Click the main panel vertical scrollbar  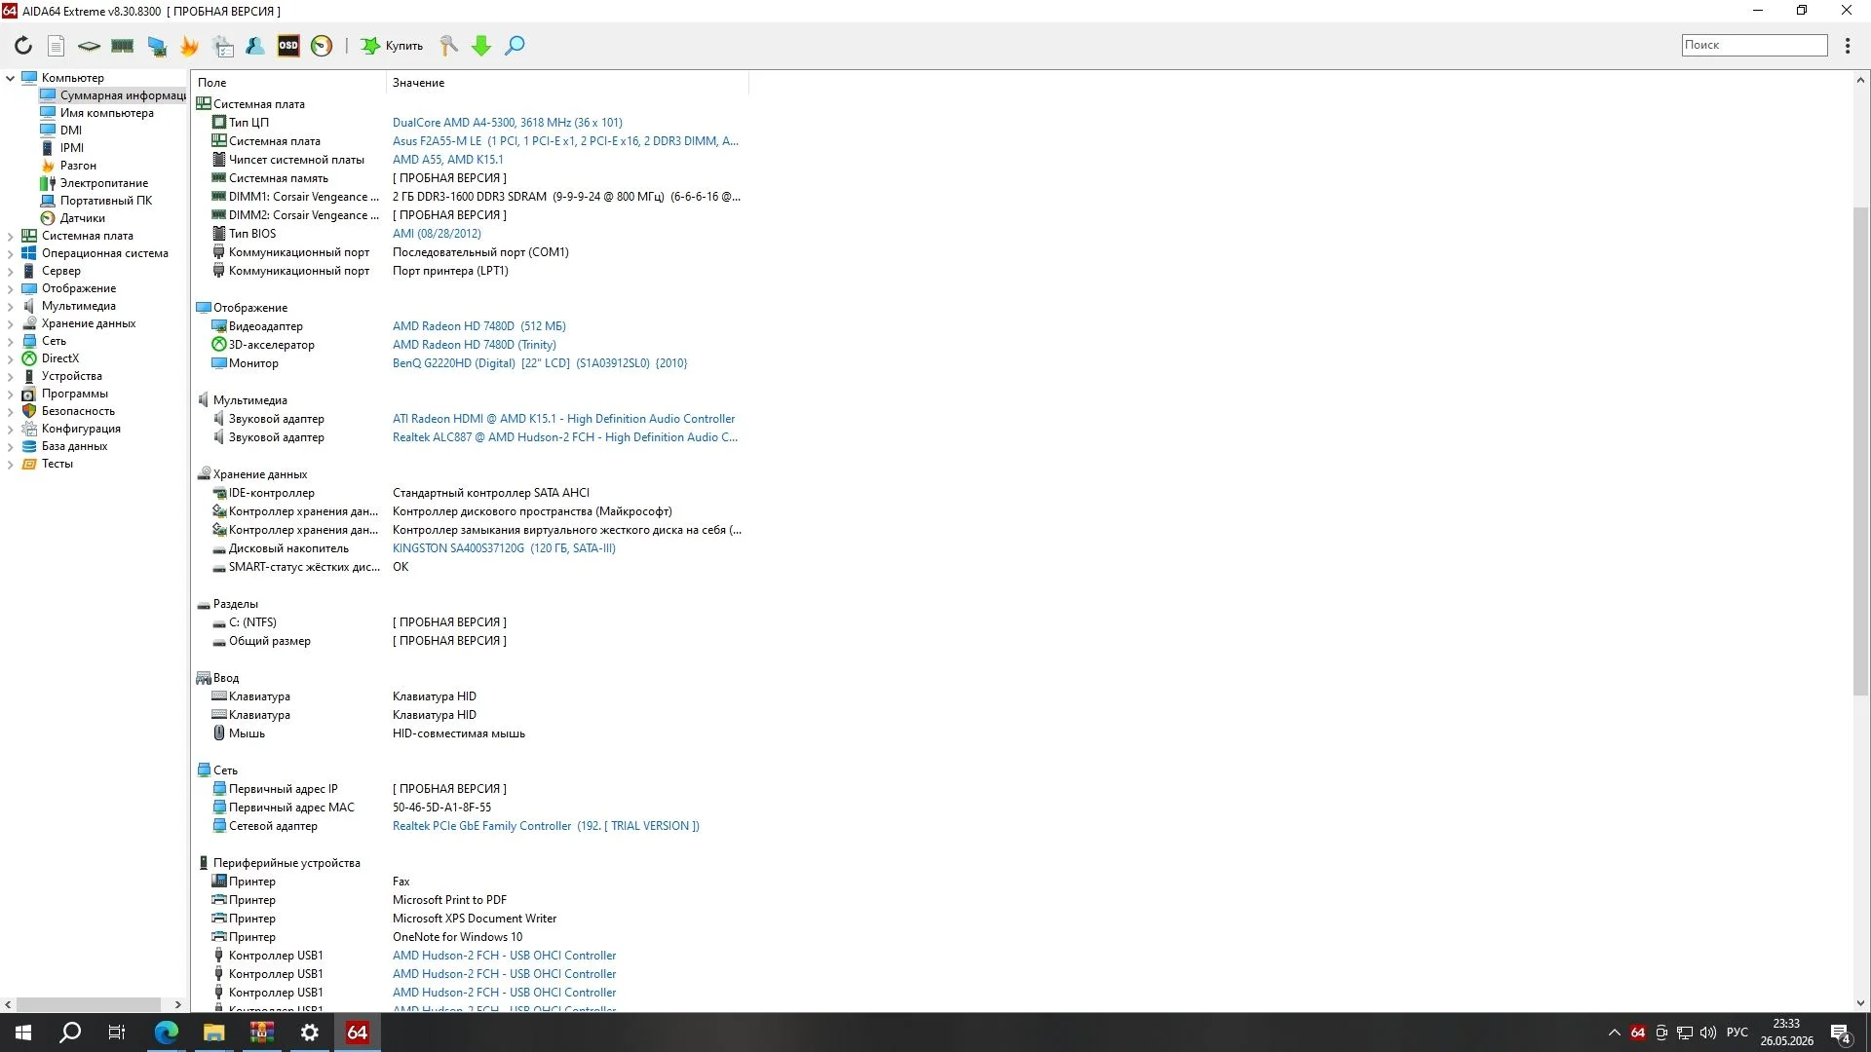(x=1860, y=452)
